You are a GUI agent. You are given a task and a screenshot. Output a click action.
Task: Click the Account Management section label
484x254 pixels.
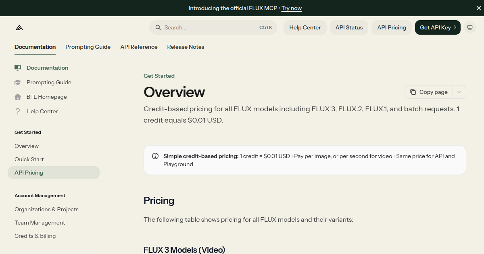40,196
